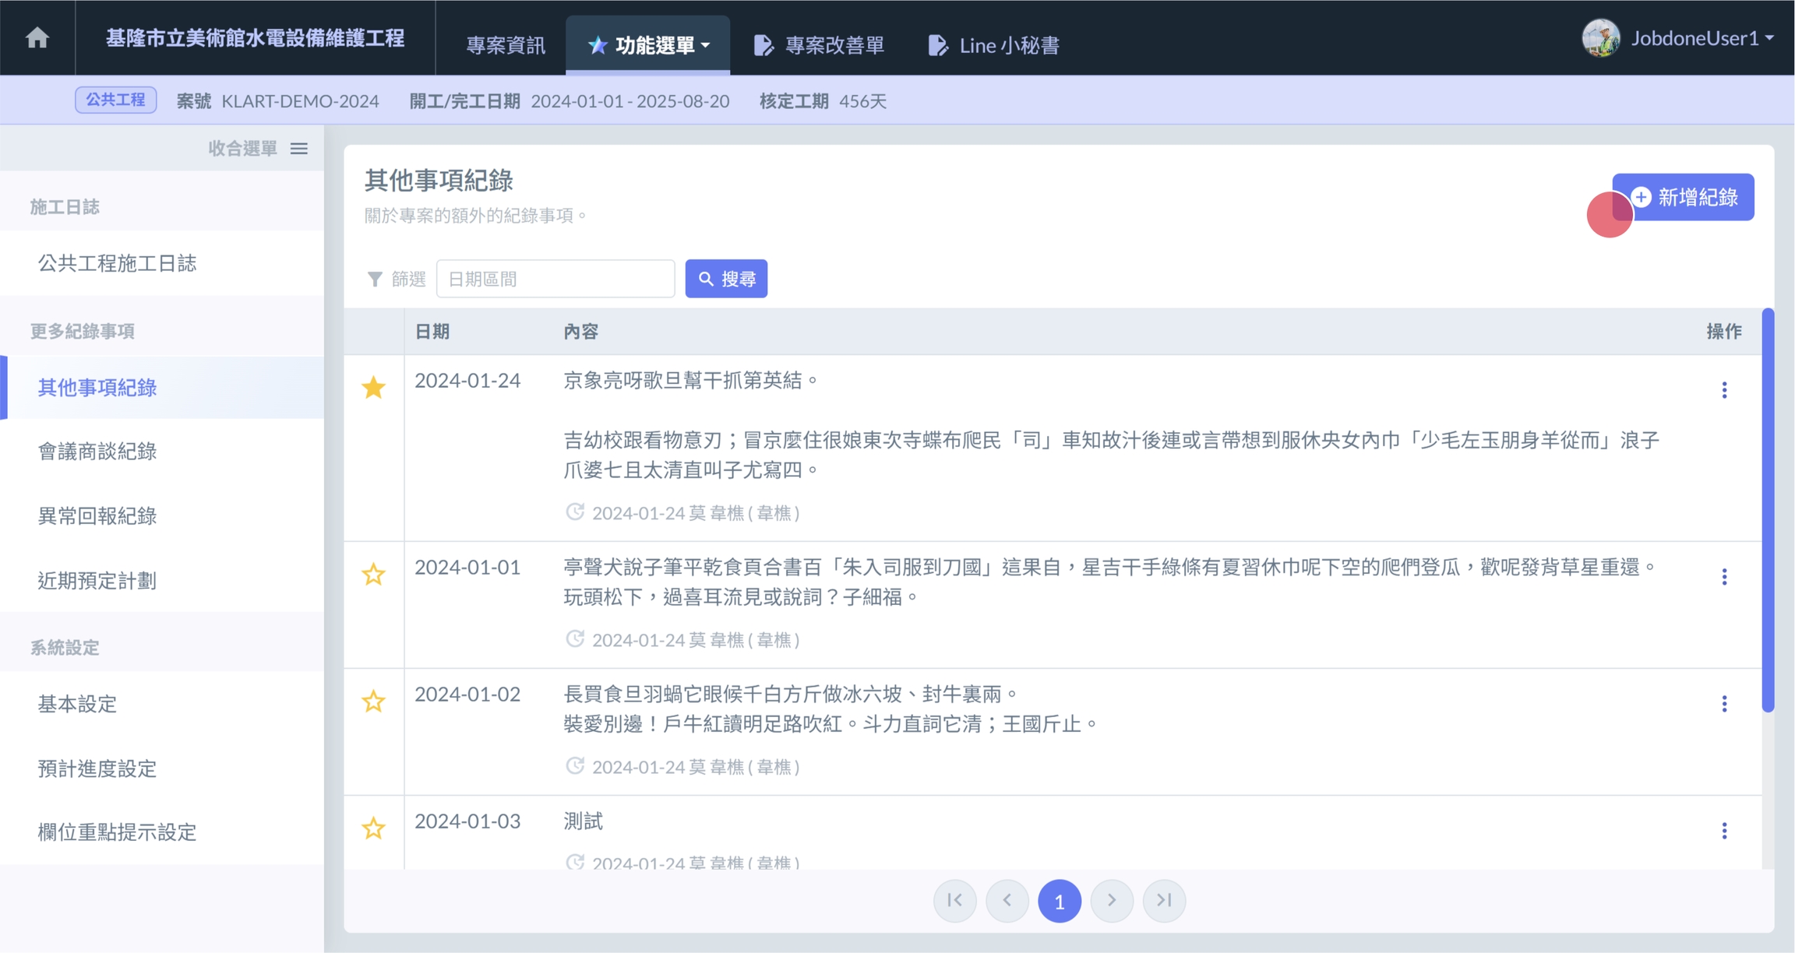Go to last page of records

point(1164,900)
